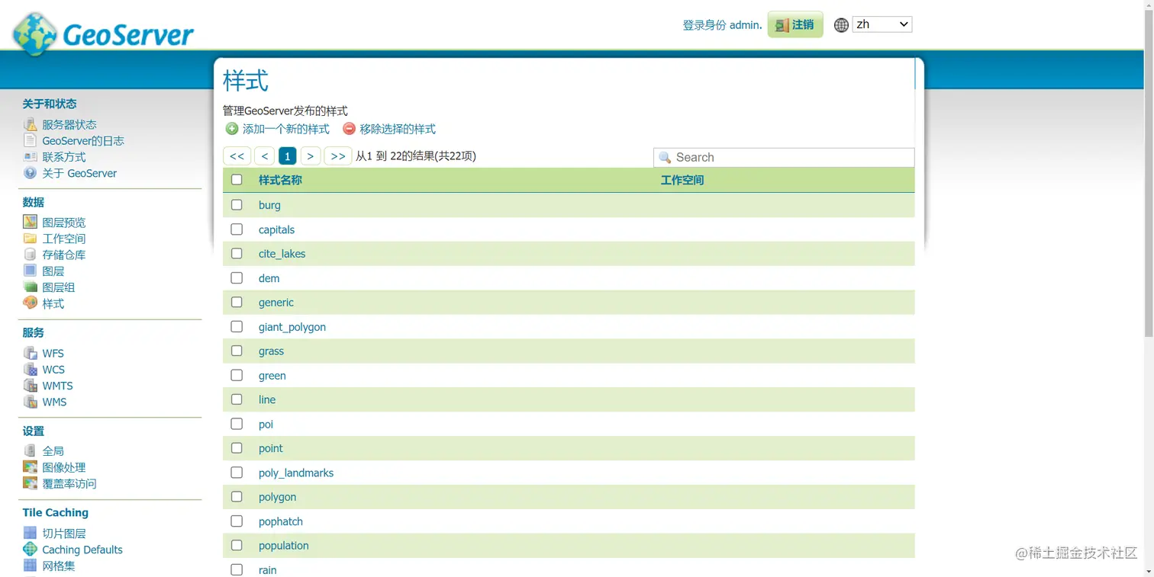This screenshot has width=1154, height=577.
Task: Click the styles palette icon in sidebar
Action: pyautogui.click(x=30, y=303)
